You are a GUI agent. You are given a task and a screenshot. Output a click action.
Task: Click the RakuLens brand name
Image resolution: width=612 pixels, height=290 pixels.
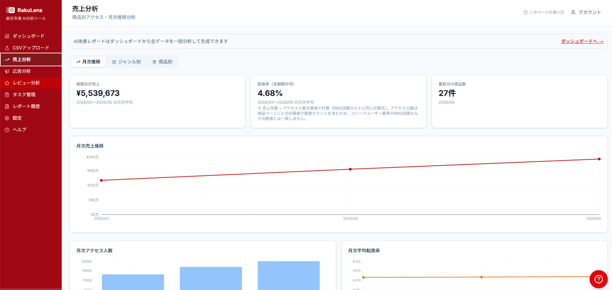pyautogui.click(x=30, y=10)
